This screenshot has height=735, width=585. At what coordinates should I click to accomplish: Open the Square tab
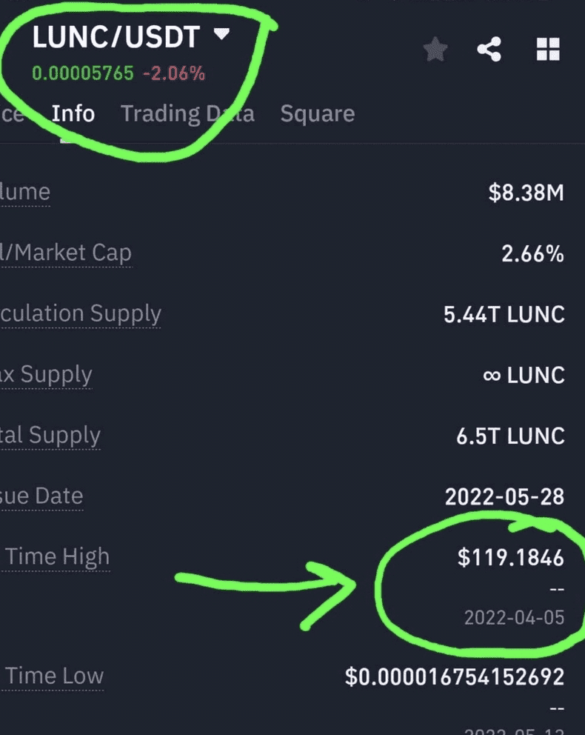[318, 114]
